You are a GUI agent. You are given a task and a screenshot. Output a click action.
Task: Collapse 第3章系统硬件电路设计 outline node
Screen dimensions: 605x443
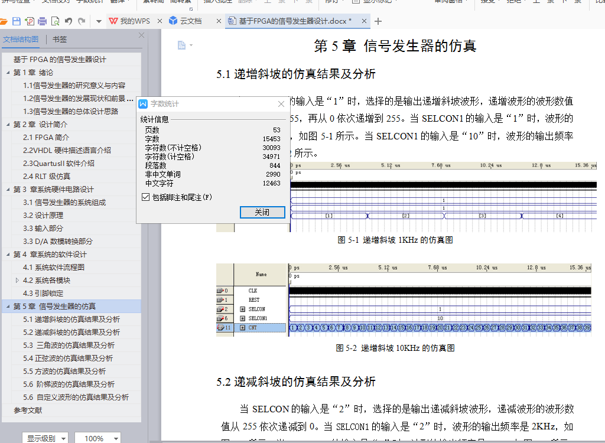[8, 190]
